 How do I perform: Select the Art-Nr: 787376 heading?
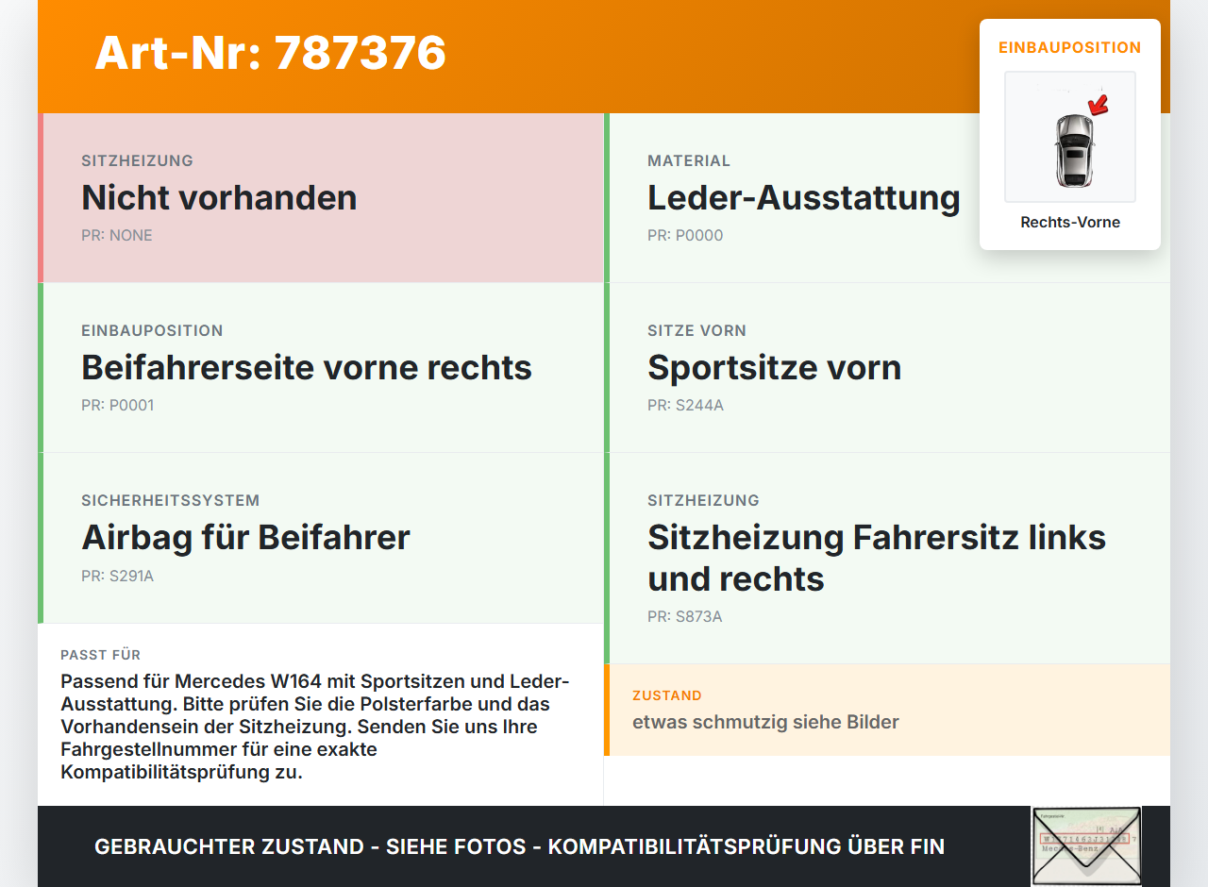270,53
